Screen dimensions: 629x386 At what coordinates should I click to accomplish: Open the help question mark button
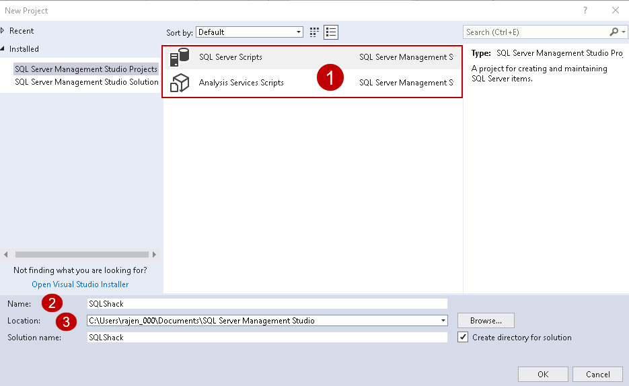click(585, 10)
